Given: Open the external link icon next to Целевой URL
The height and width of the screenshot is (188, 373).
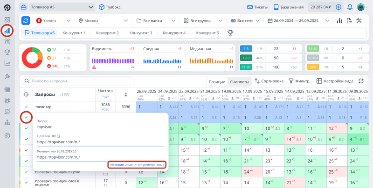Looking at the screenshot, I should [59, 136].
